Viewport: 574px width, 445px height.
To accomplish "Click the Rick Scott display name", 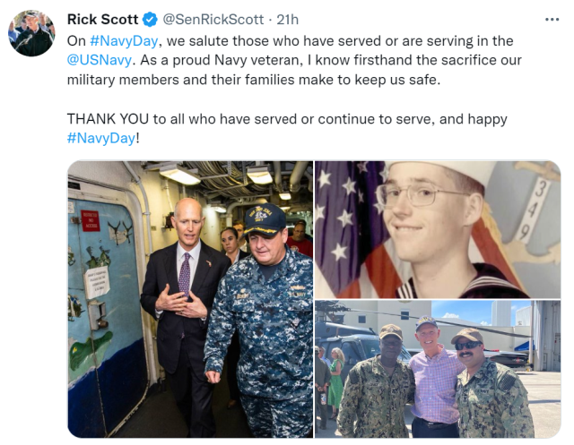I will [102, 20].
